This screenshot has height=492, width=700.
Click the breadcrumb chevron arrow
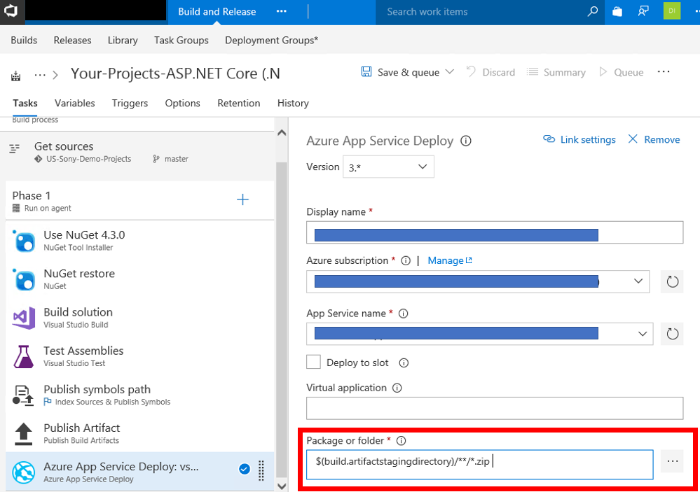pyautogui.click(x=55, y=75)
